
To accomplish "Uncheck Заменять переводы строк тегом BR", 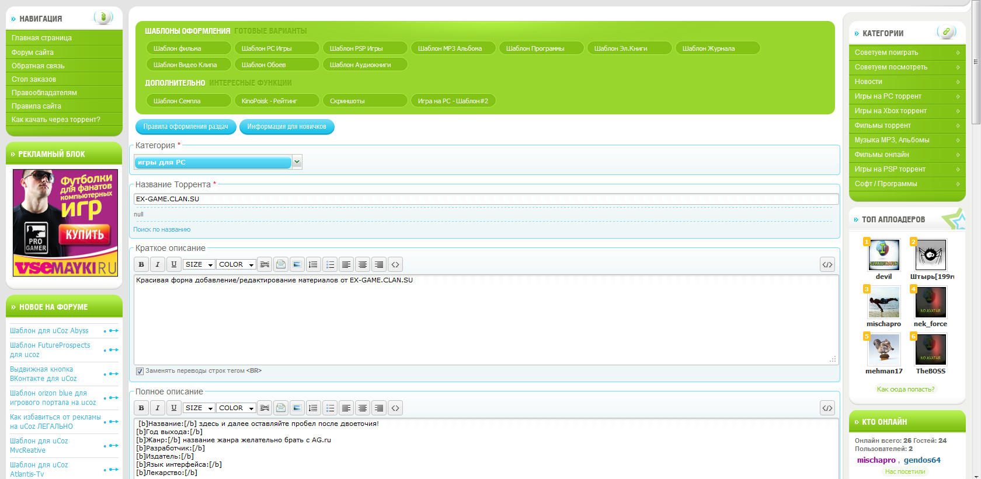I will [140, 371].
